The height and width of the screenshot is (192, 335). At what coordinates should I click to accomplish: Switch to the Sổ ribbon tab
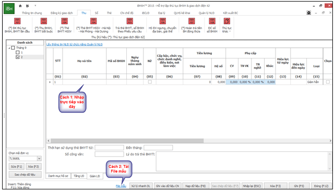coord(97,13)
